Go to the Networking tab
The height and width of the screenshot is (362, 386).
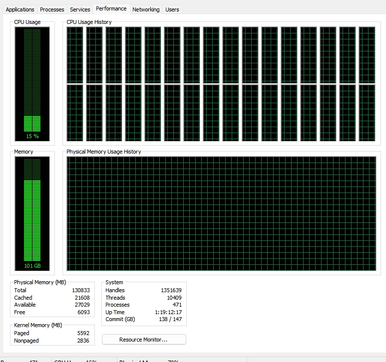pyautogui.click(x=146, y=9)
